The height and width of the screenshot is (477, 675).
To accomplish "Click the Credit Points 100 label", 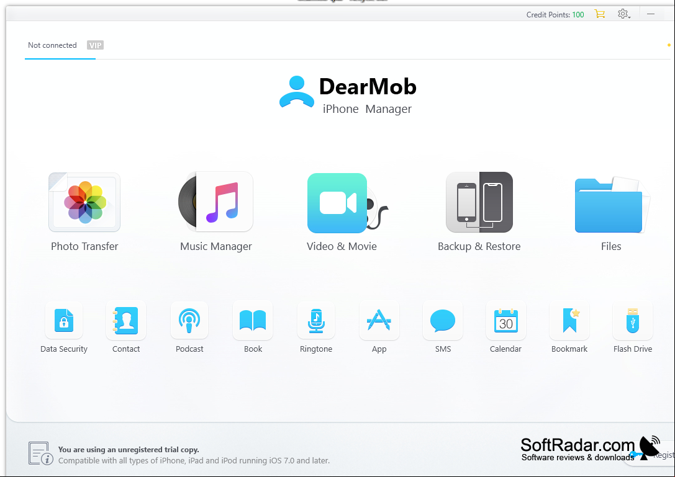I will pos(555,15).
